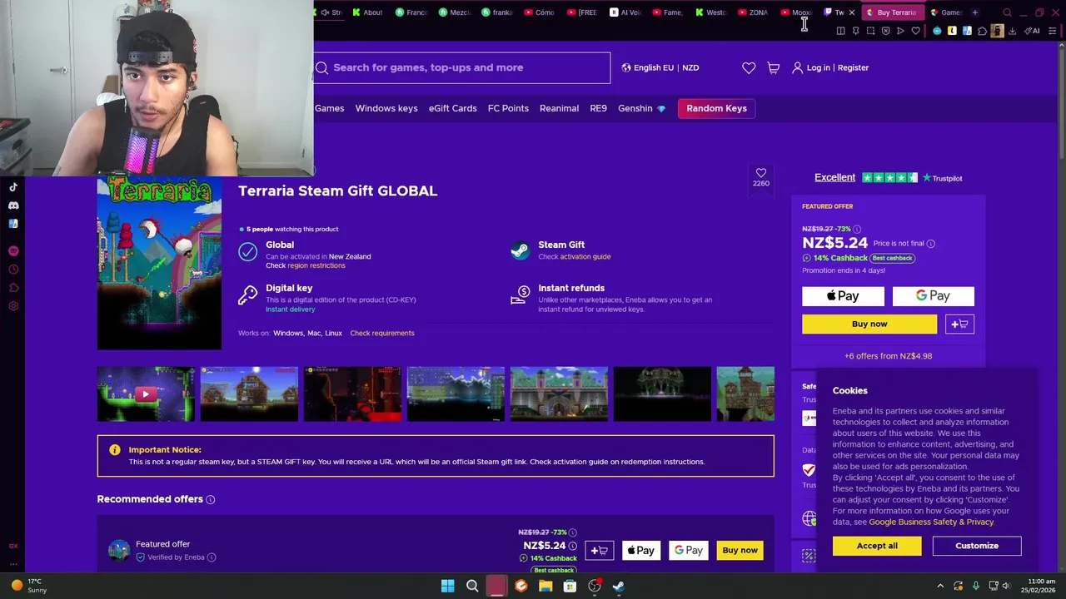Open sidebar Settings gear icon
This screenshot has height=599, width=1066.
click(x=13, y=306)
